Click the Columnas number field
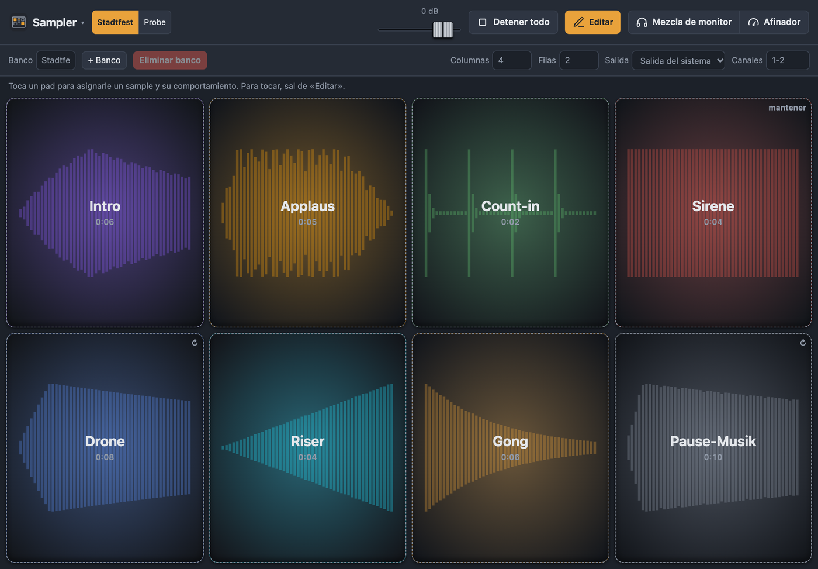 click(x=512, y=60)
